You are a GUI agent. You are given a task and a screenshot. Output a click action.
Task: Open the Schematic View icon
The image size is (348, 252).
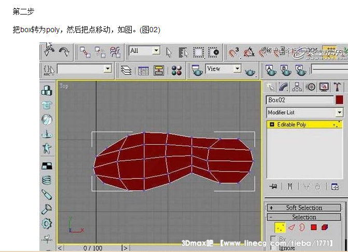[x=159, y=71]
